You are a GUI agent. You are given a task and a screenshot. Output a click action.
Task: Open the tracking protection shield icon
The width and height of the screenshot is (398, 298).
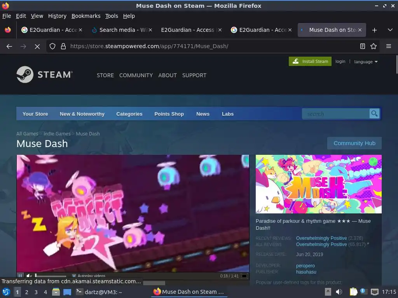pos(52,47)
